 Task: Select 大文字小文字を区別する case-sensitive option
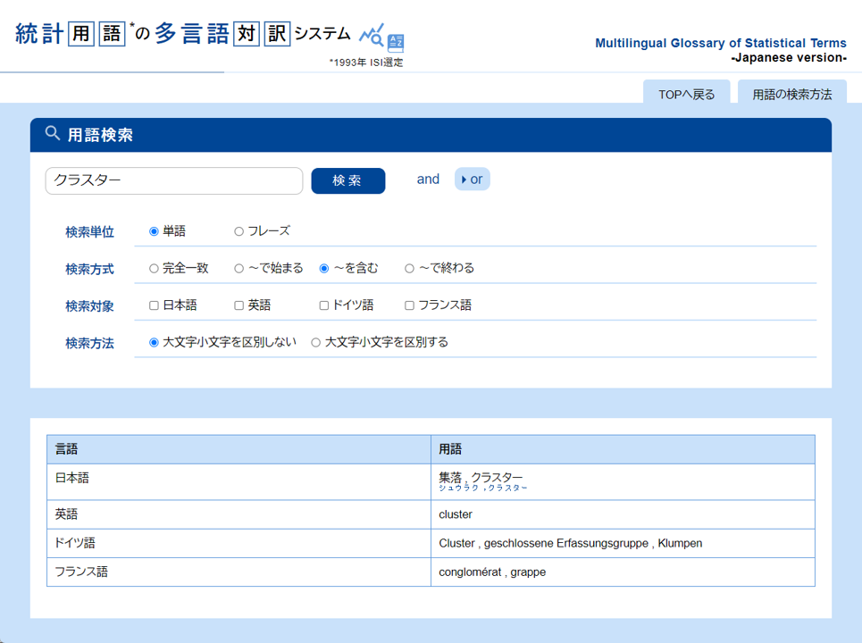coord(315,342)
